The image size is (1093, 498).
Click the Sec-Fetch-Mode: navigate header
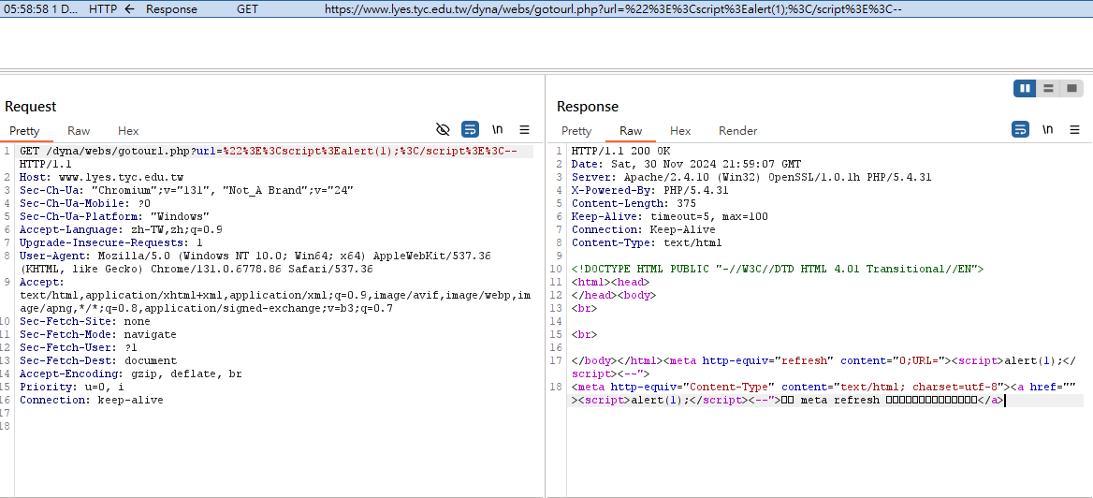click(x=98, y=335)
